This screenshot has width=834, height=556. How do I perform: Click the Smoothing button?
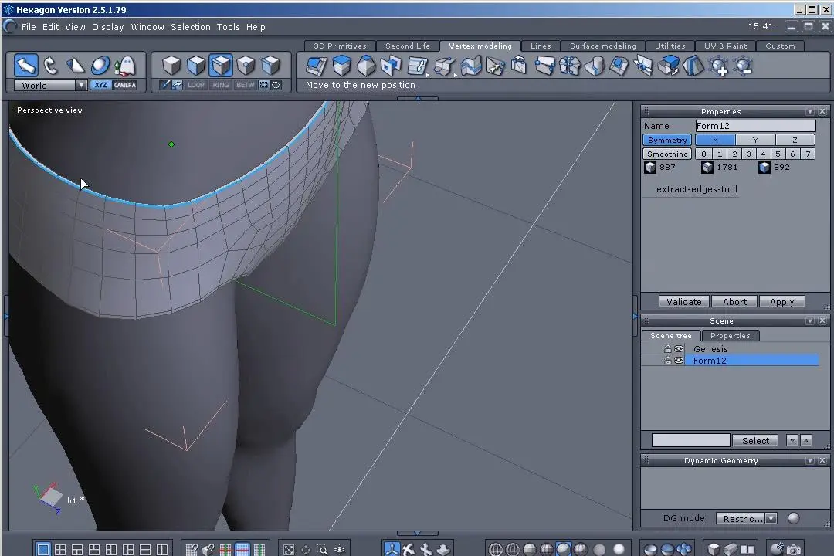pos(667,154)
